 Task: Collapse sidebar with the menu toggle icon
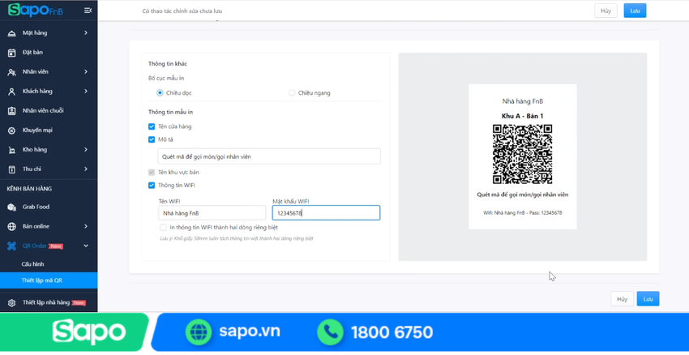click(x=88, y=11)
